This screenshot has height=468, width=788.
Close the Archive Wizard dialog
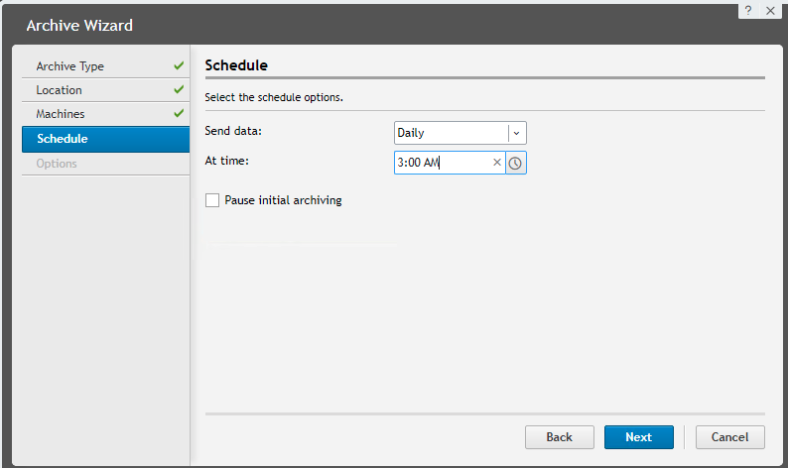770,11
